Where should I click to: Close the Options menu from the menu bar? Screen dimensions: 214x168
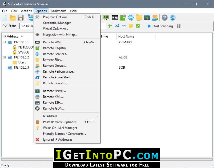click(x=41, y=11)
